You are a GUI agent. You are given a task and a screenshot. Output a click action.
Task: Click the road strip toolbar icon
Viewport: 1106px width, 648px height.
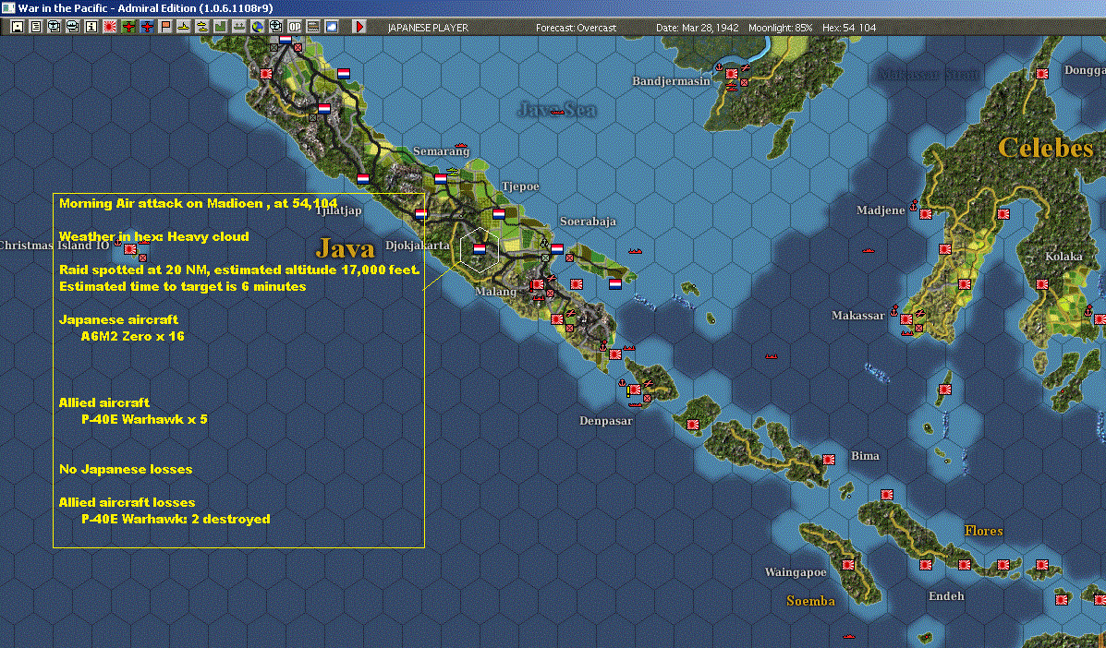[x=312, y=27]
